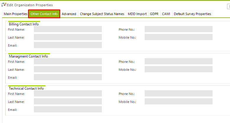Switch to the Advanced tab
230x123 pixels.
(x=69, y=14)
